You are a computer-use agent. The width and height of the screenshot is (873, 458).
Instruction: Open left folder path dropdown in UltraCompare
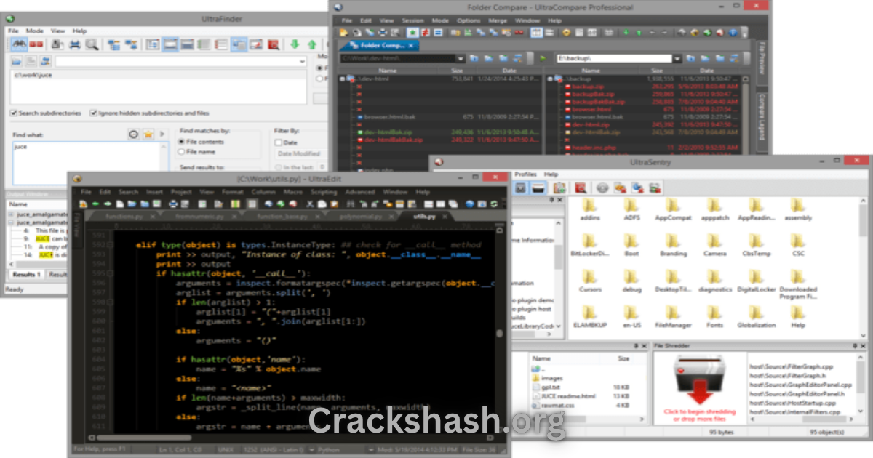461,58
